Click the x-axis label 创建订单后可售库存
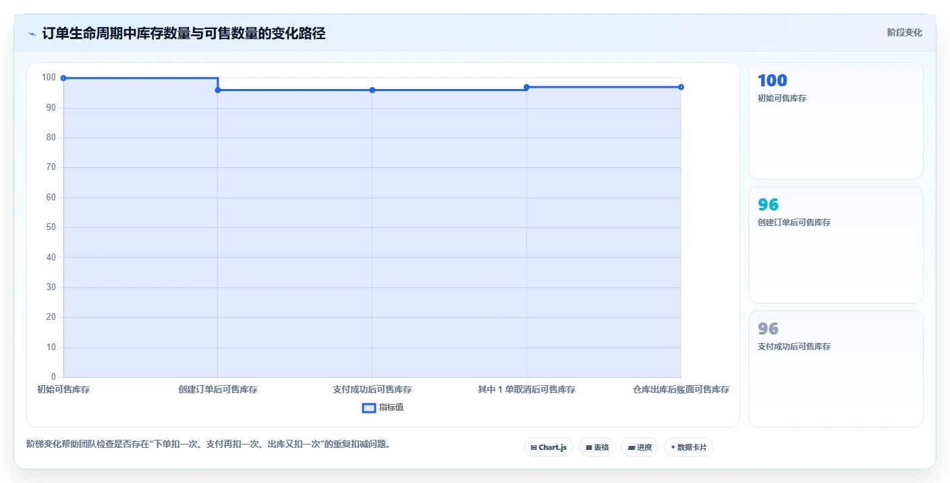 coord(218,389)
